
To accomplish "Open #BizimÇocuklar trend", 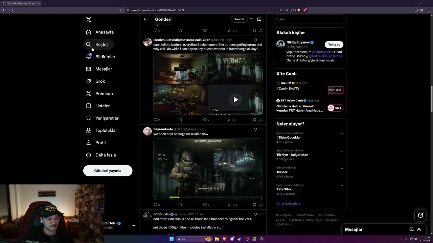I will click(x=289, y=138).
